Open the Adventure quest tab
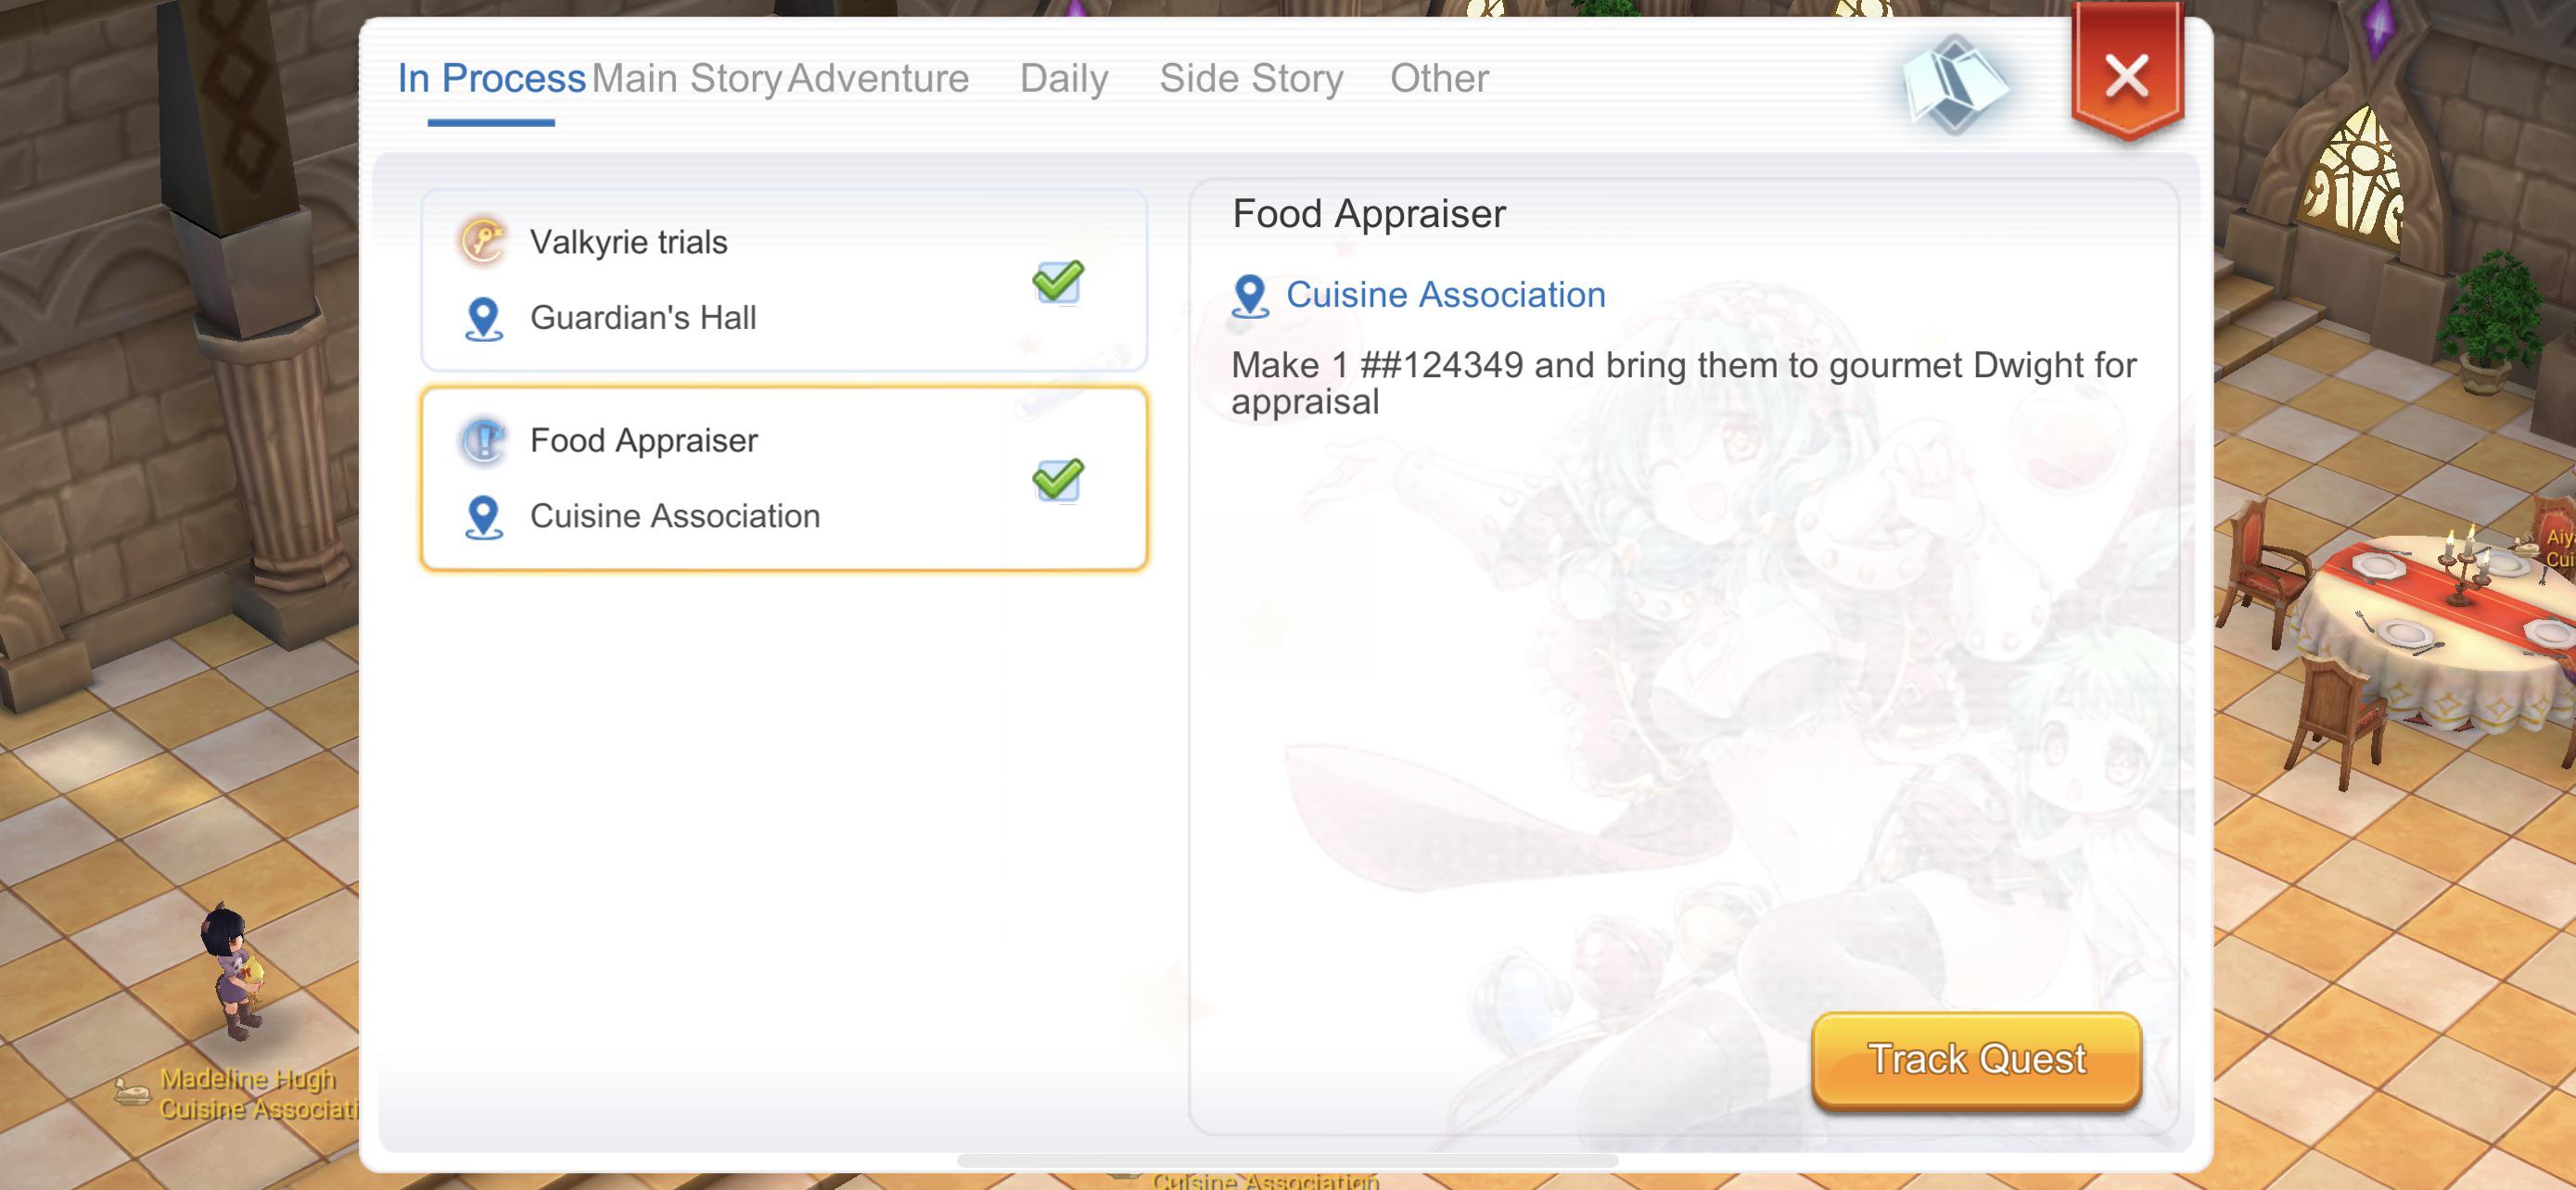The height and width of the screenshot is (1190, 2576). pos(876,78)
